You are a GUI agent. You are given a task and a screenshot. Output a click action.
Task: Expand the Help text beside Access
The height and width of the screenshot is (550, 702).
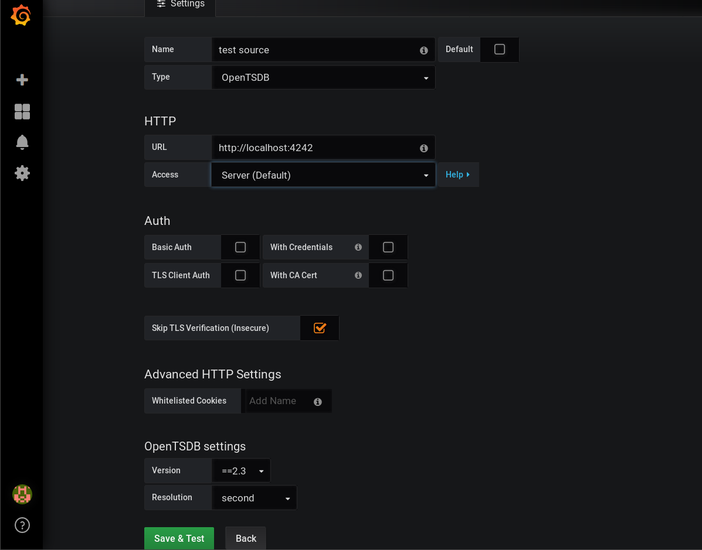pos(457,175)
